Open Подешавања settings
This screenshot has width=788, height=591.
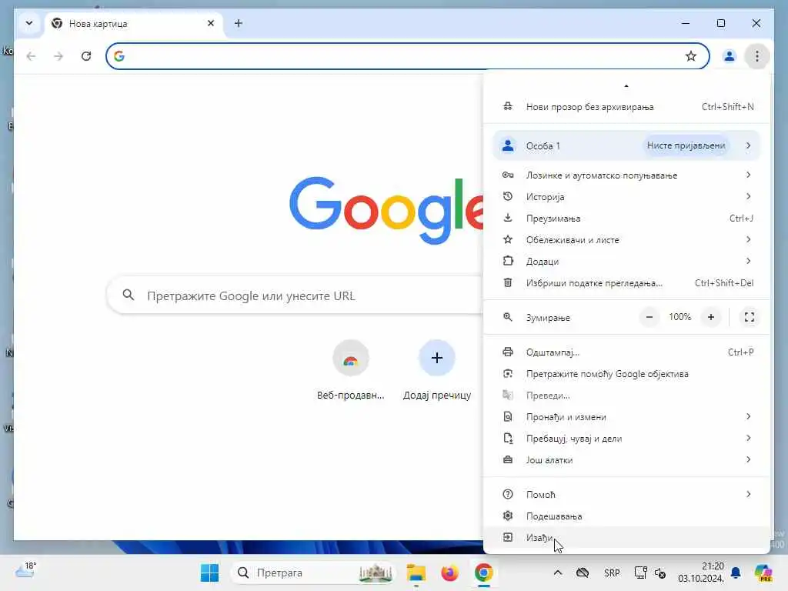pos(626,516)
